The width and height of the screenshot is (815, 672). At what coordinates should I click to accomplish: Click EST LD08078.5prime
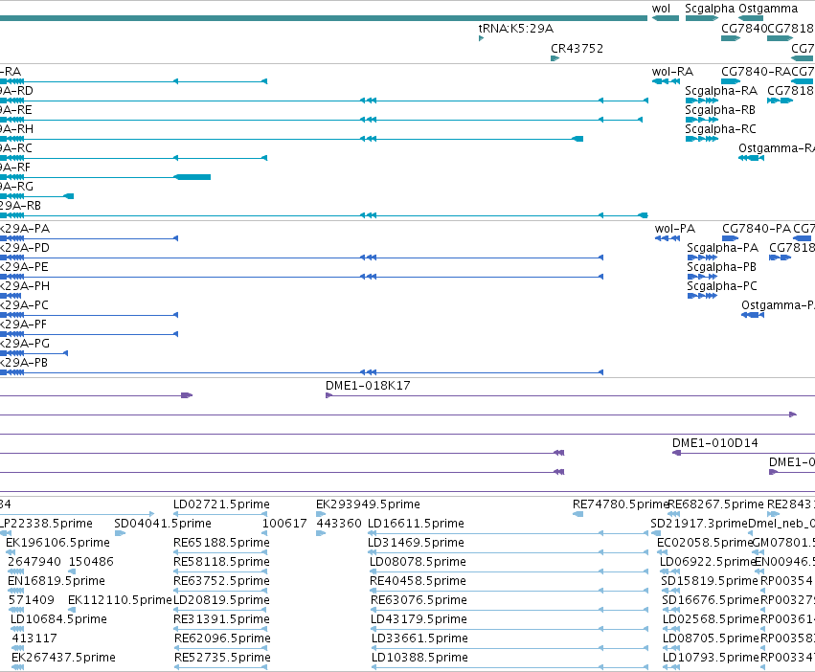(418, 562)
